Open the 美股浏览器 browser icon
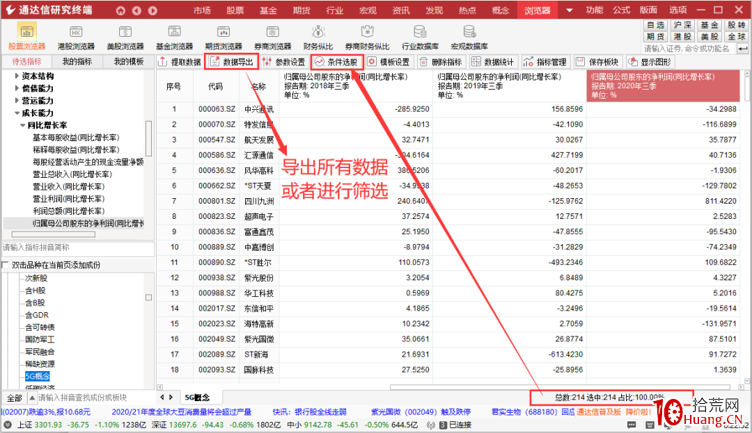752x433 pixels. click(125, 38)
